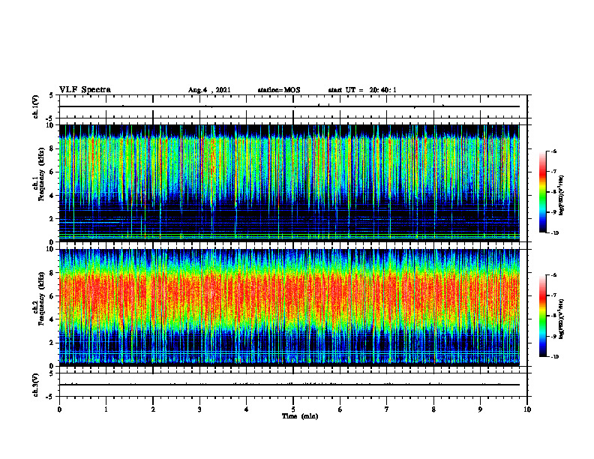This screenshot has height=459, width=594.
Task: Select the ch.1 color bar log(PSD) unit label
Action: click(x=562, y=196)
